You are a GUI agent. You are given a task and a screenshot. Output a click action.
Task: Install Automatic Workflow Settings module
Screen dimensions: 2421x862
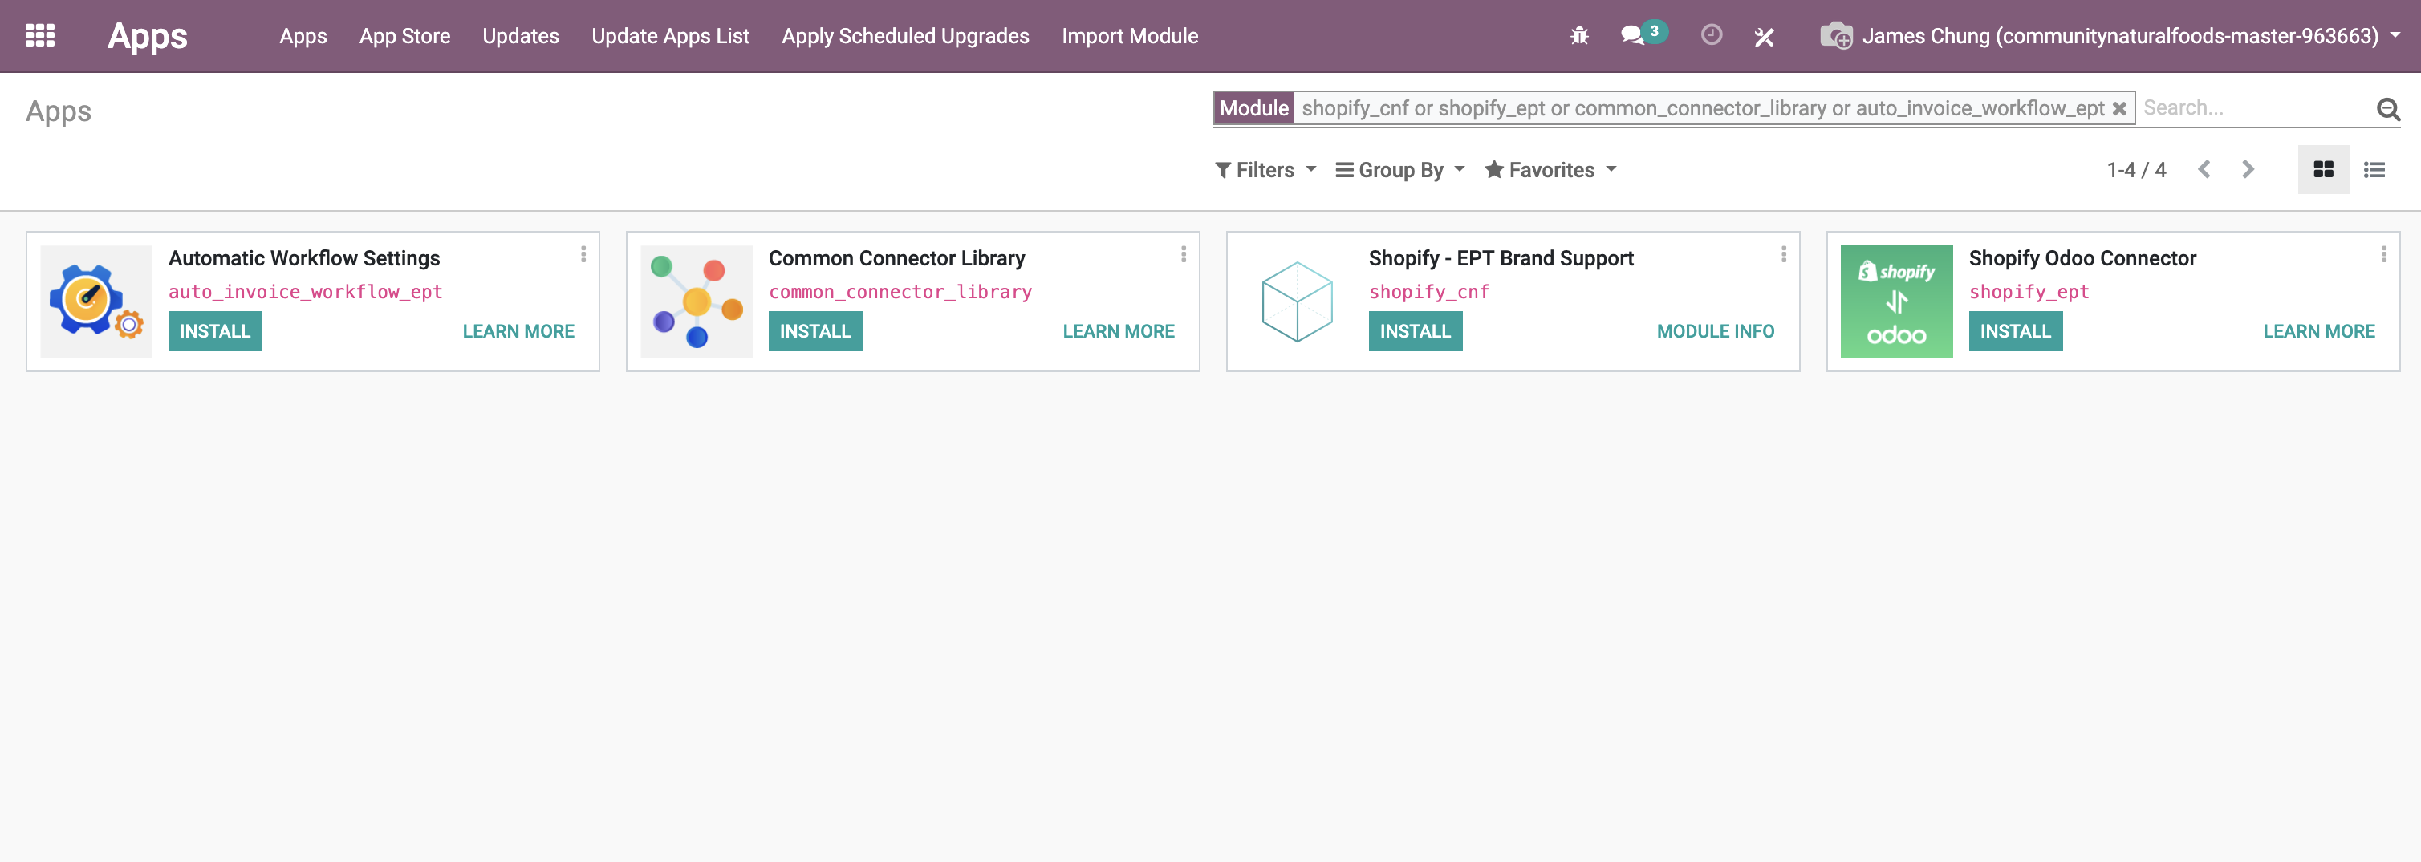click(215, 331)
